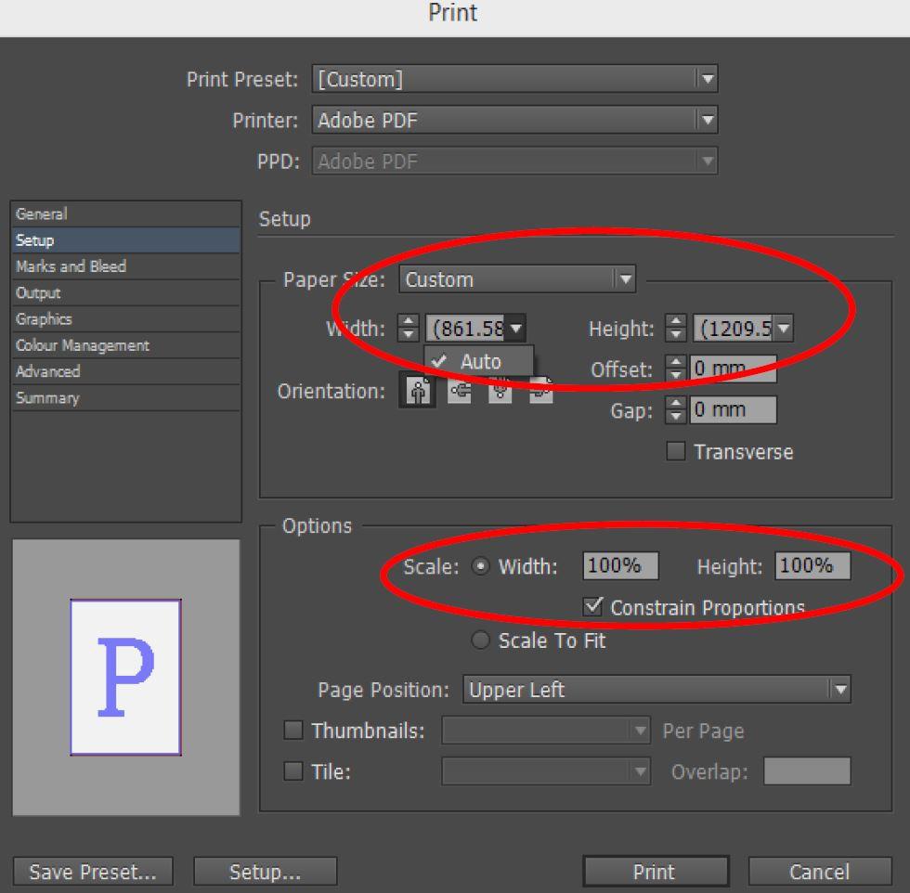Click the paper Width dropdown arrow

click(x=516, y=329)
